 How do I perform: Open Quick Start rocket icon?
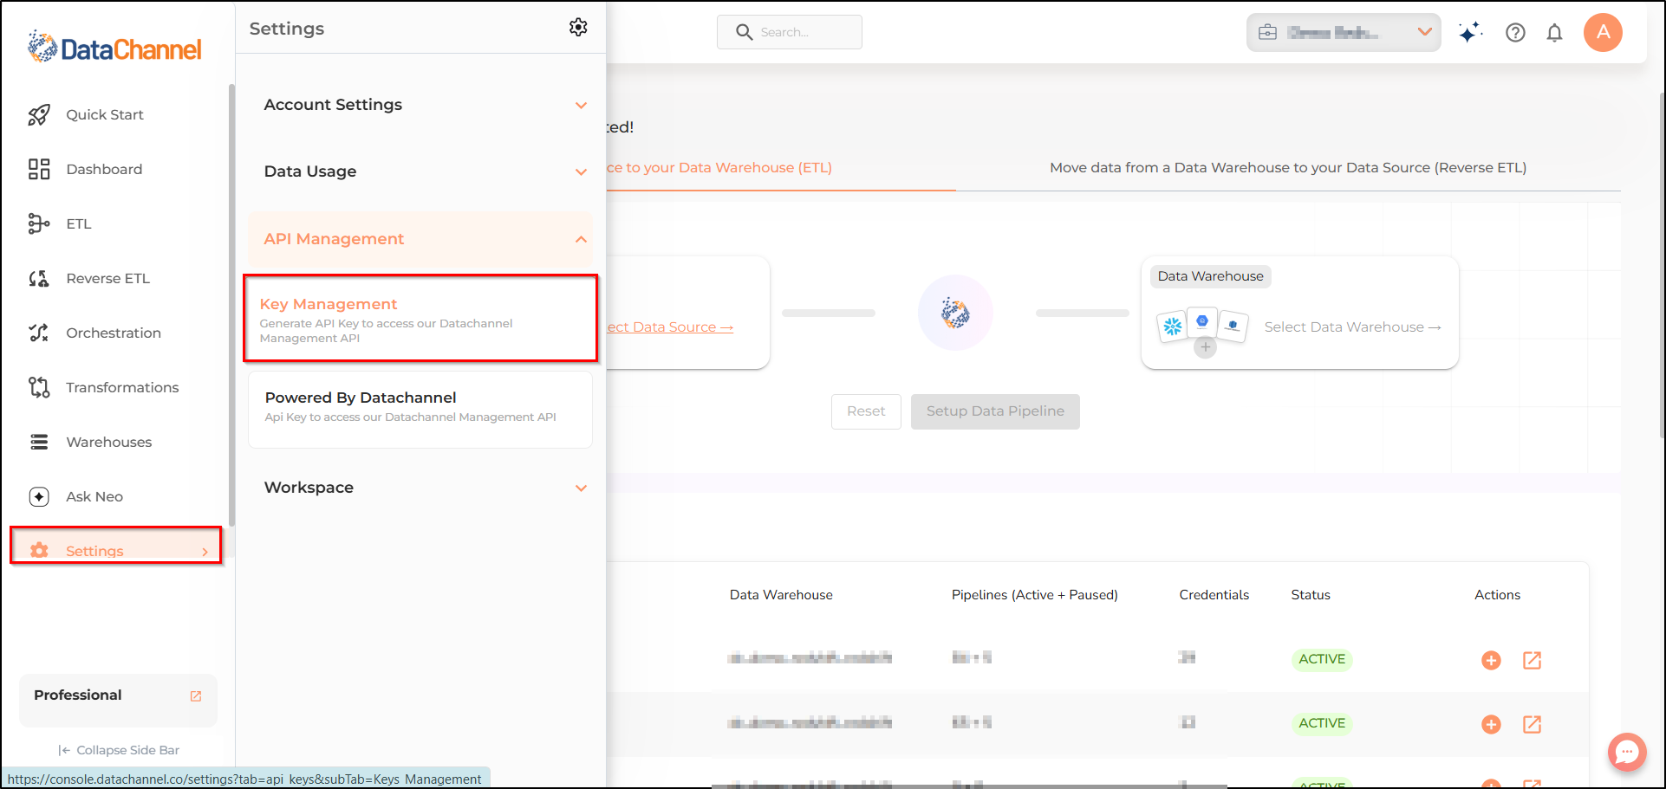click(39, 115)
